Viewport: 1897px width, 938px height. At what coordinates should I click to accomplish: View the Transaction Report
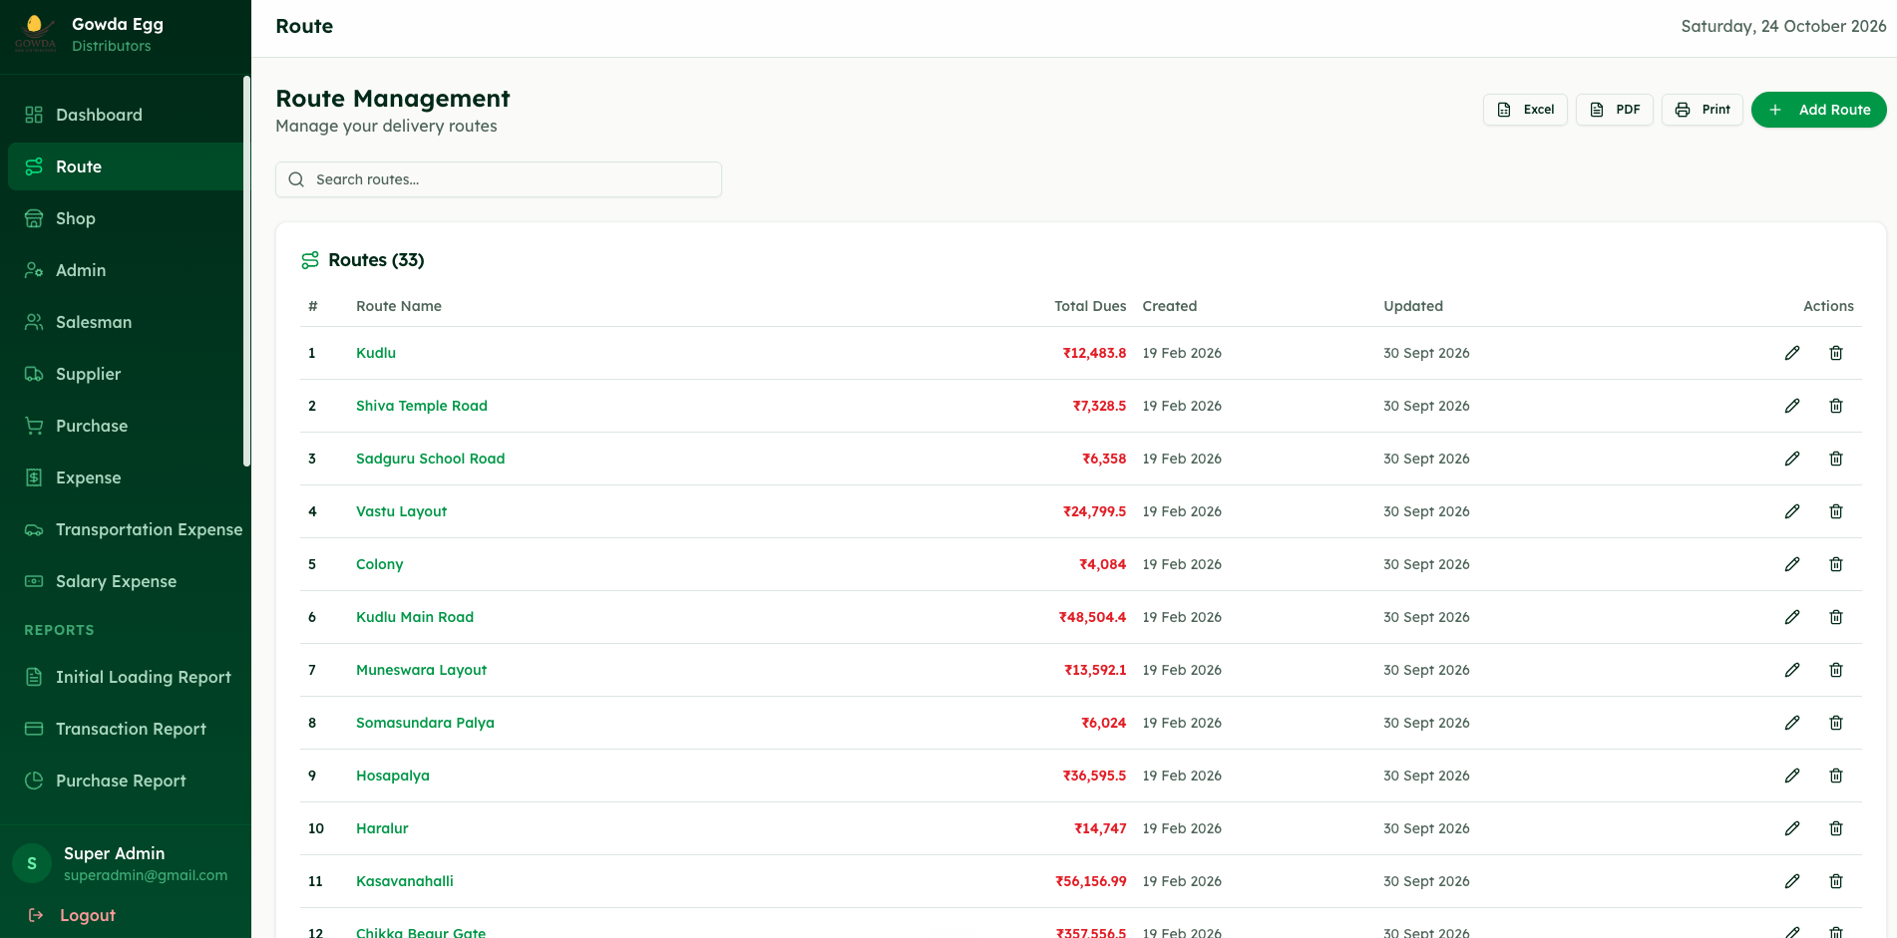tap(126, 729)
